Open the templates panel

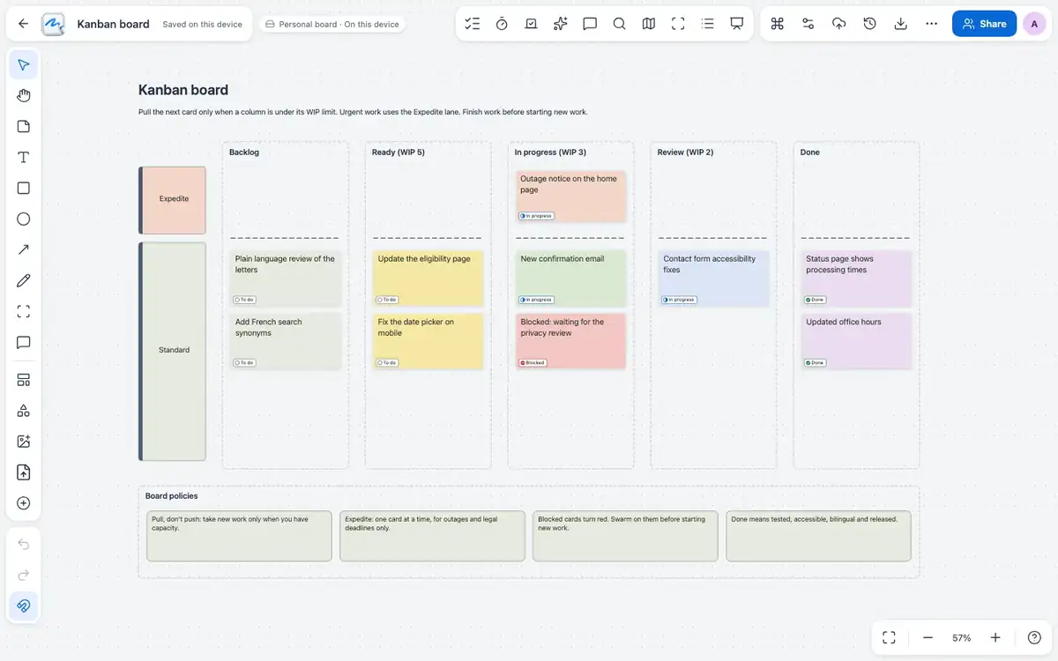click(x=24, y=380)
